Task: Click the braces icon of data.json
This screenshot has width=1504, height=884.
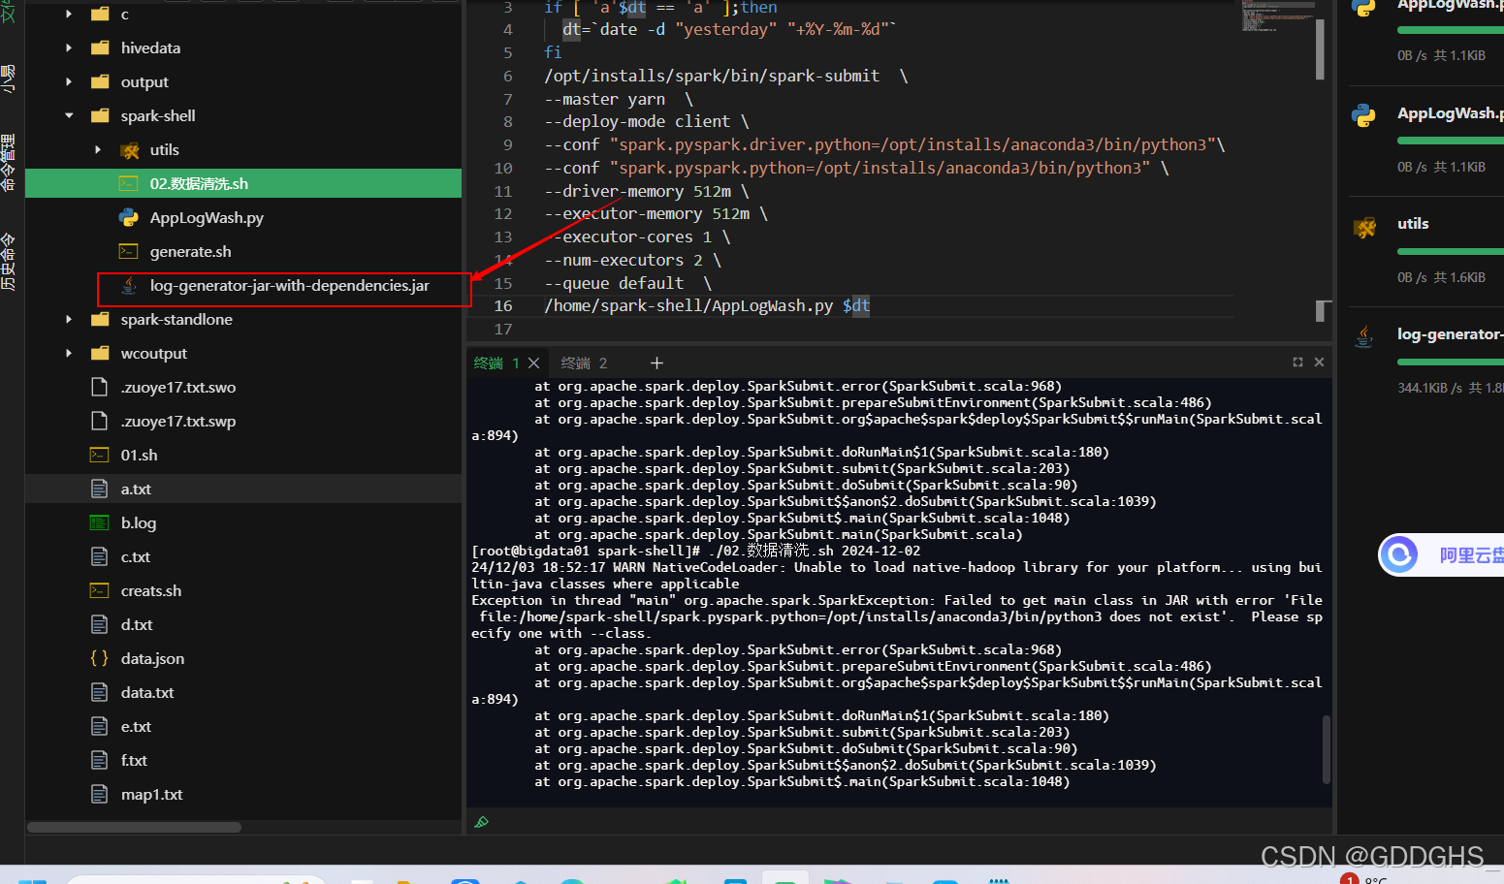Action: click(99, 658)
